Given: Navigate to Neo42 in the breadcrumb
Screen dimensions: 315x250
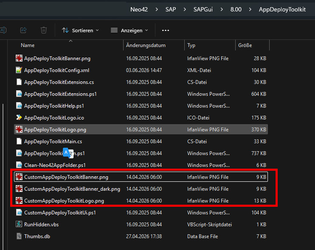Looking at the screenshot, I should point(139,9).
